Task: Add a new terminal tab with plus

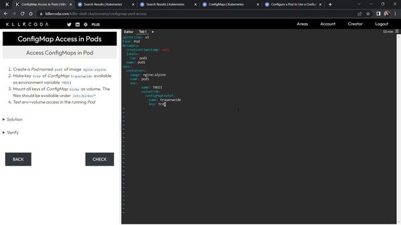Action: point(153,32)
